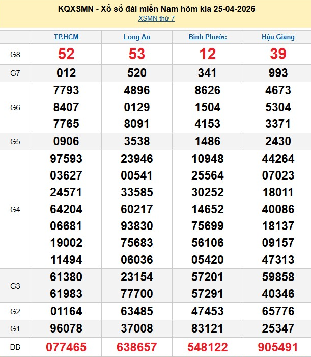Click the G4 row label

tap(15, 209)
